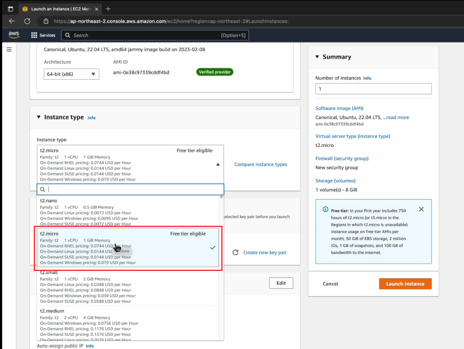Click the AWS search box

pyautogui.click(x=155, y=35)
